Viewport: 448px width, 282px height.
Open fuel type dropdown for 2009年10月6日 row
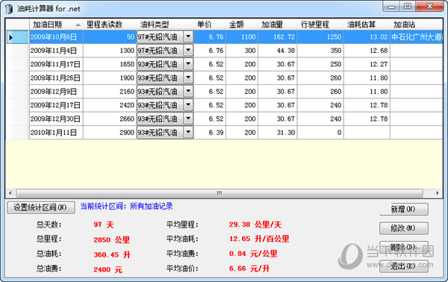coord(188,37)
